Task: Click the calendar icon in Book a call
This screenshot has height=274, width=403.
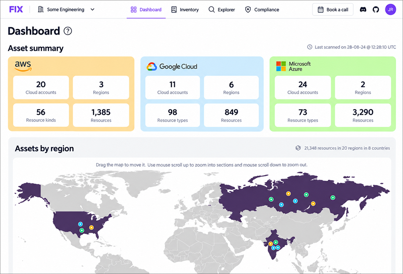Action: tap(320, 10)
